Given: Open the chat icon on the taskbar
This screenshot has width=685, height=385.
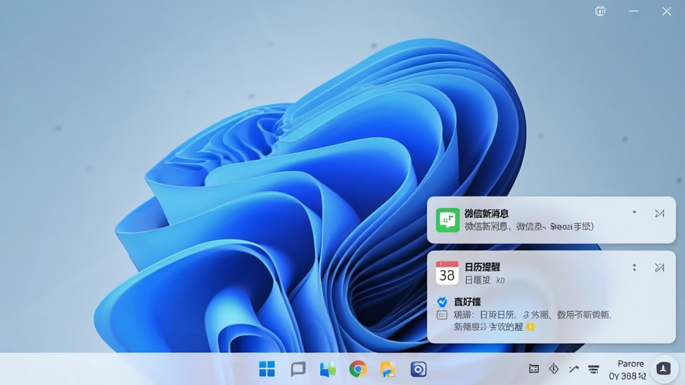Looking at the screenshot, I should (298, 369).
